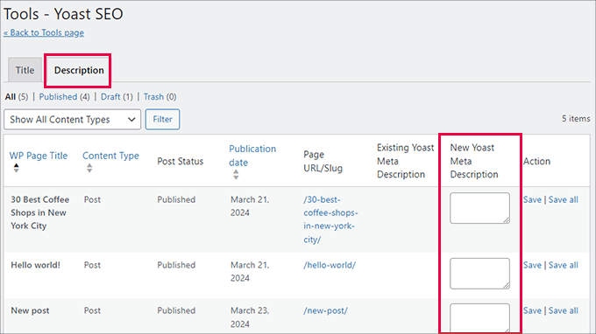Screen dimensions: 596x334
Task: Switch to the Title tab
Action: coord(25,70)
